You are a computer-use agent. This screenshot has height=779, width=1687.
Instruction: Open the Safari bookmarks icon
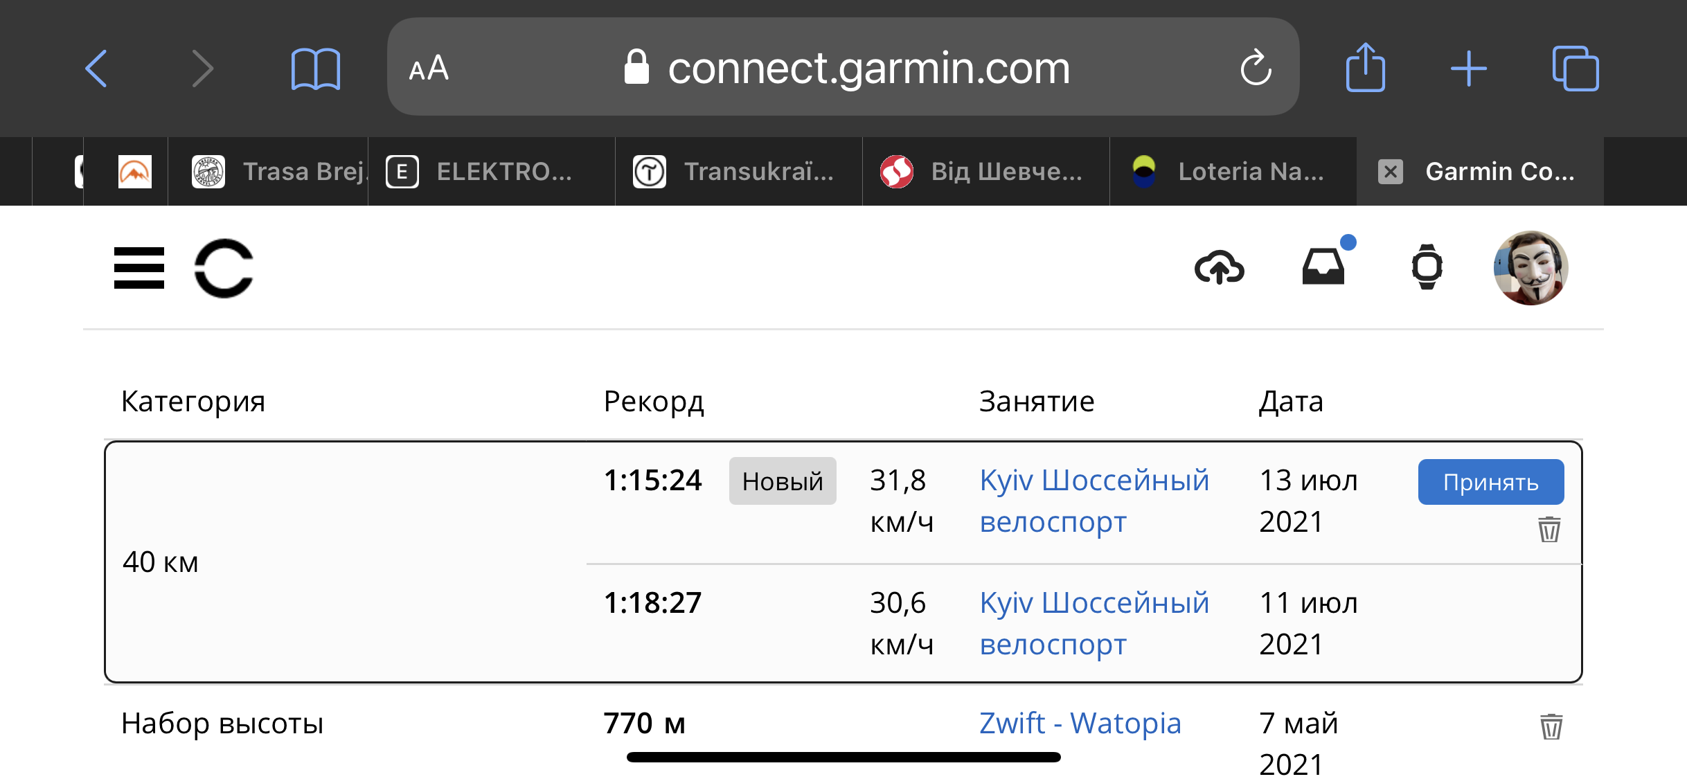(x=316, y=69)
